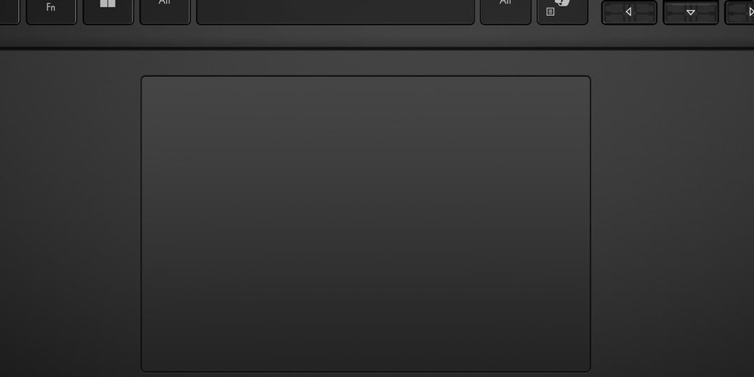The height and width of the screenshot is (377, 754).
Task: Tap the center of the touchpad
Action: [x=366, y=224]
